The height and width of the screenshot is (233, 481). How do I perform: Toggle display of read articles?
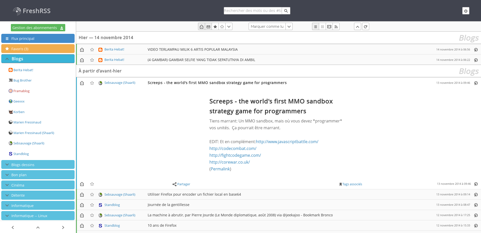coord(202,27)
